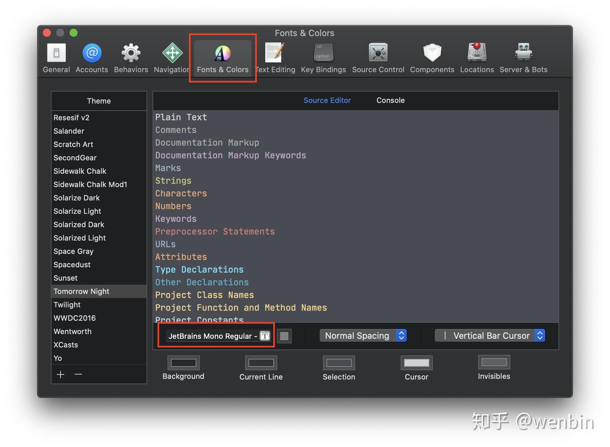
Task: Open the Text Editing pane
Action: tap(275, 58)
